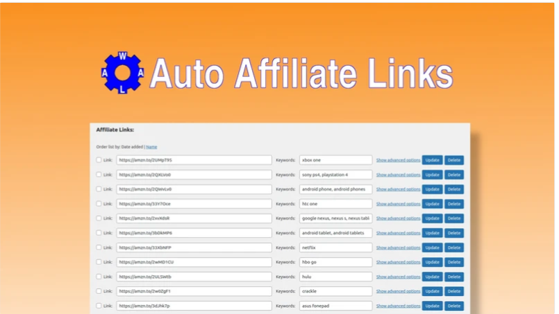The width and height of the screenshot is (559, 314).
Task: Expand advanced options for android phone row
Action: 398,189
